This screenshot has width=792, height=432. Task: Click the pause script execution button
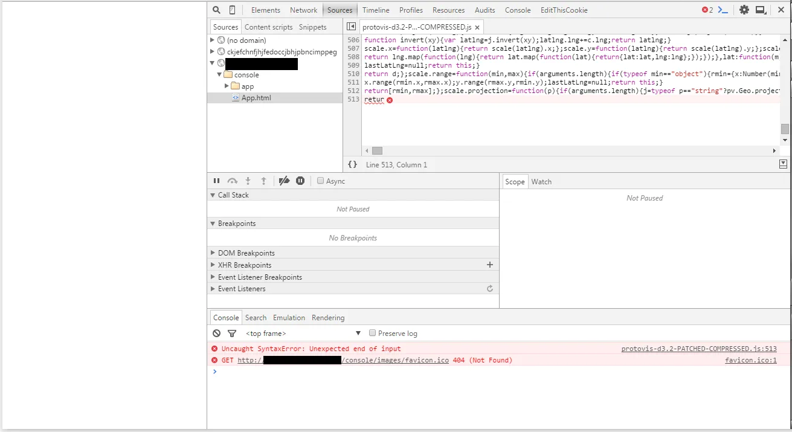pos(216,181)
